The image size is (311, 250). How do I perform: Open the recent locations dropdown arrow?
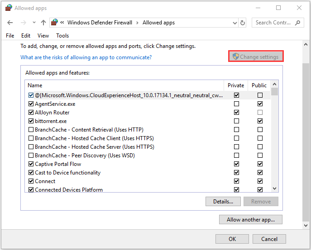click(x=34, y=23)
